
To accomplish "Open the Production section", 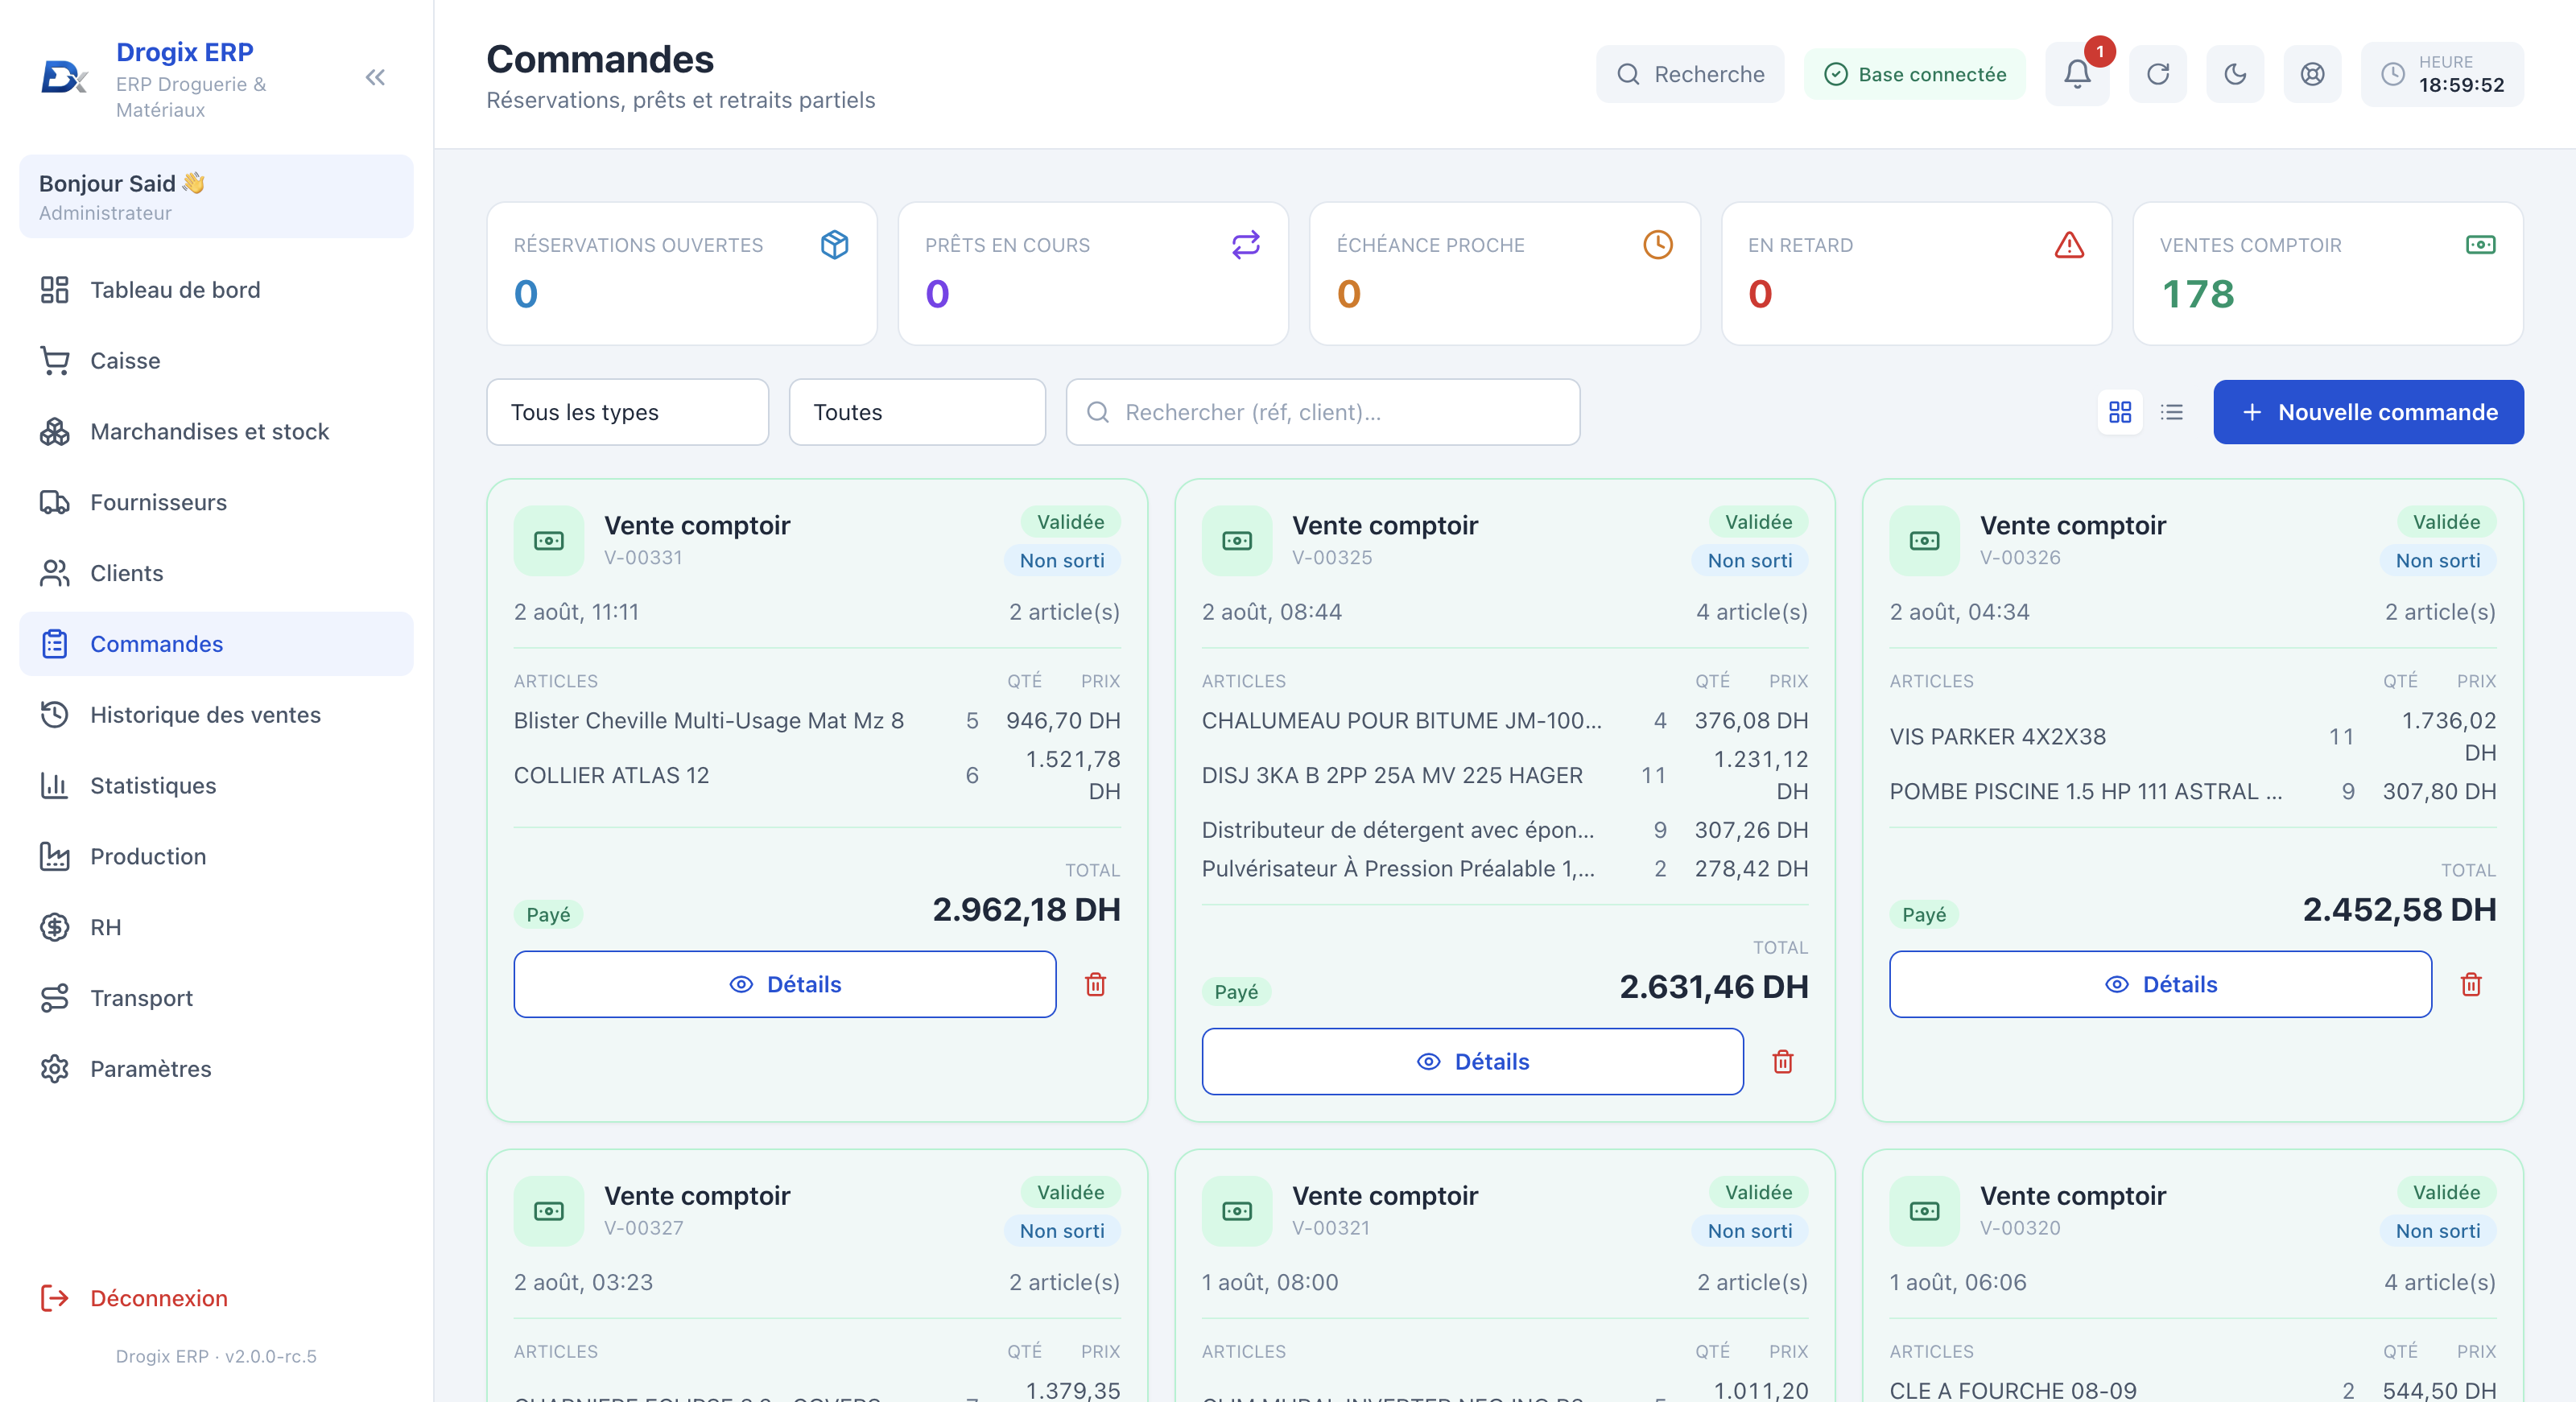I will click(216, 857).
